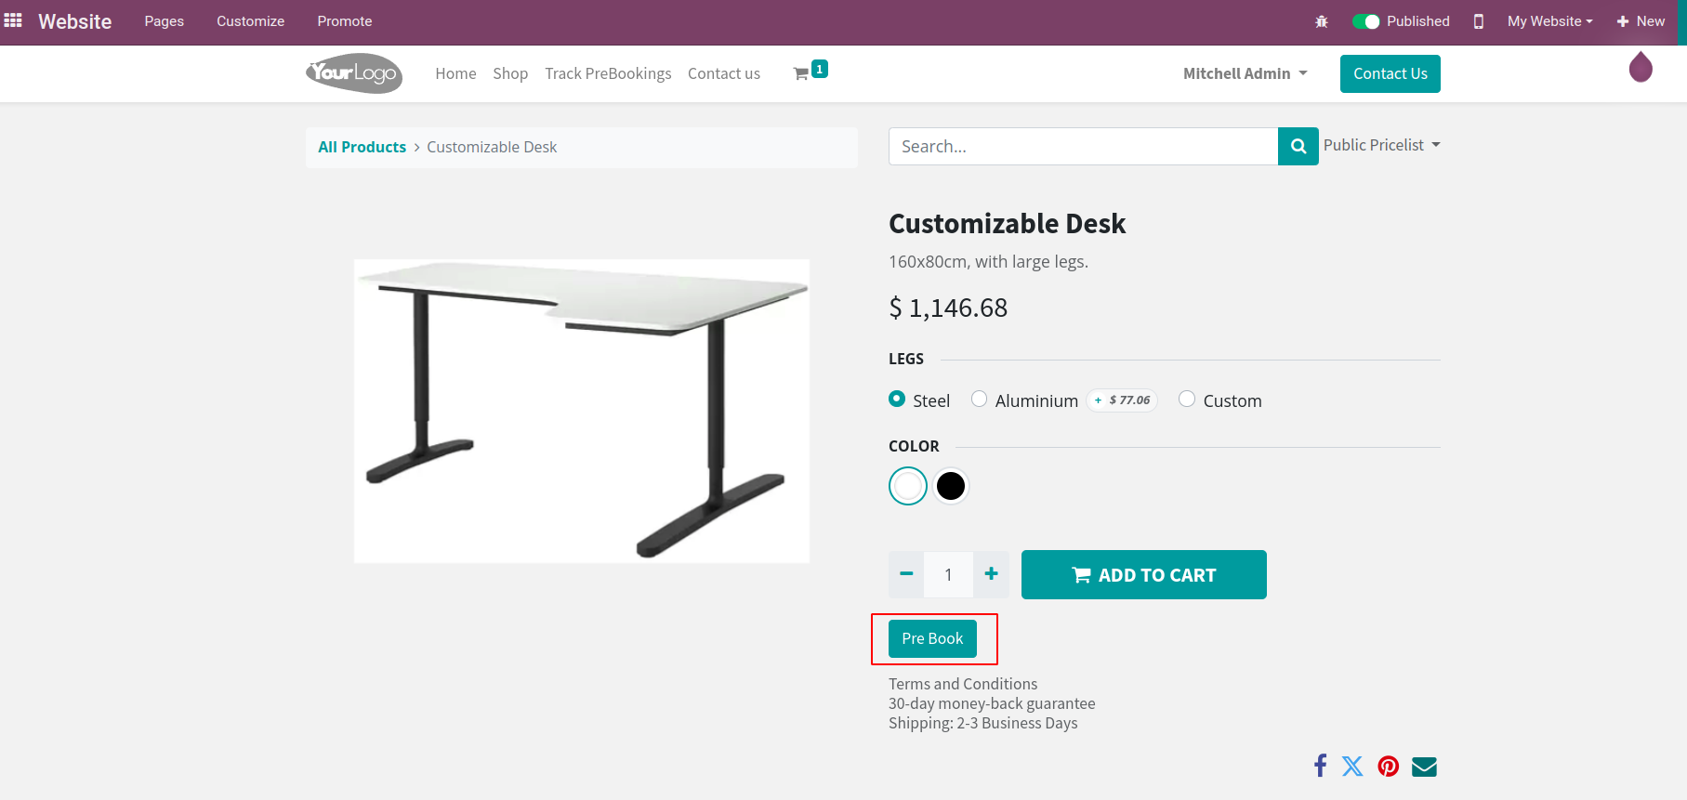Share product on Pinterest
1687x800 pixels.
point(1389,766)
